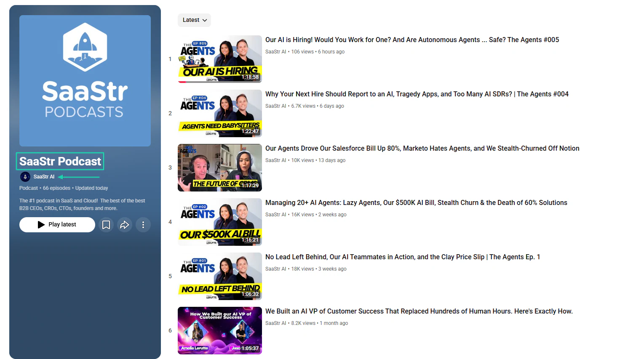Viewport: 636px width, 359px height.
Task: Play the latest podcast episode
Action: 57,225
